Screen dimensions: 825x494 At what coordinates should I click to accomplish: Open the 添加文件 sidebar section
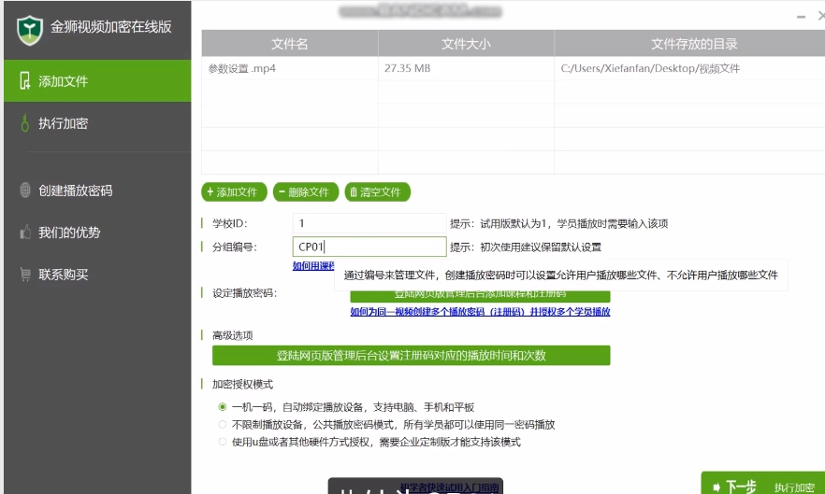pos(97,81)
